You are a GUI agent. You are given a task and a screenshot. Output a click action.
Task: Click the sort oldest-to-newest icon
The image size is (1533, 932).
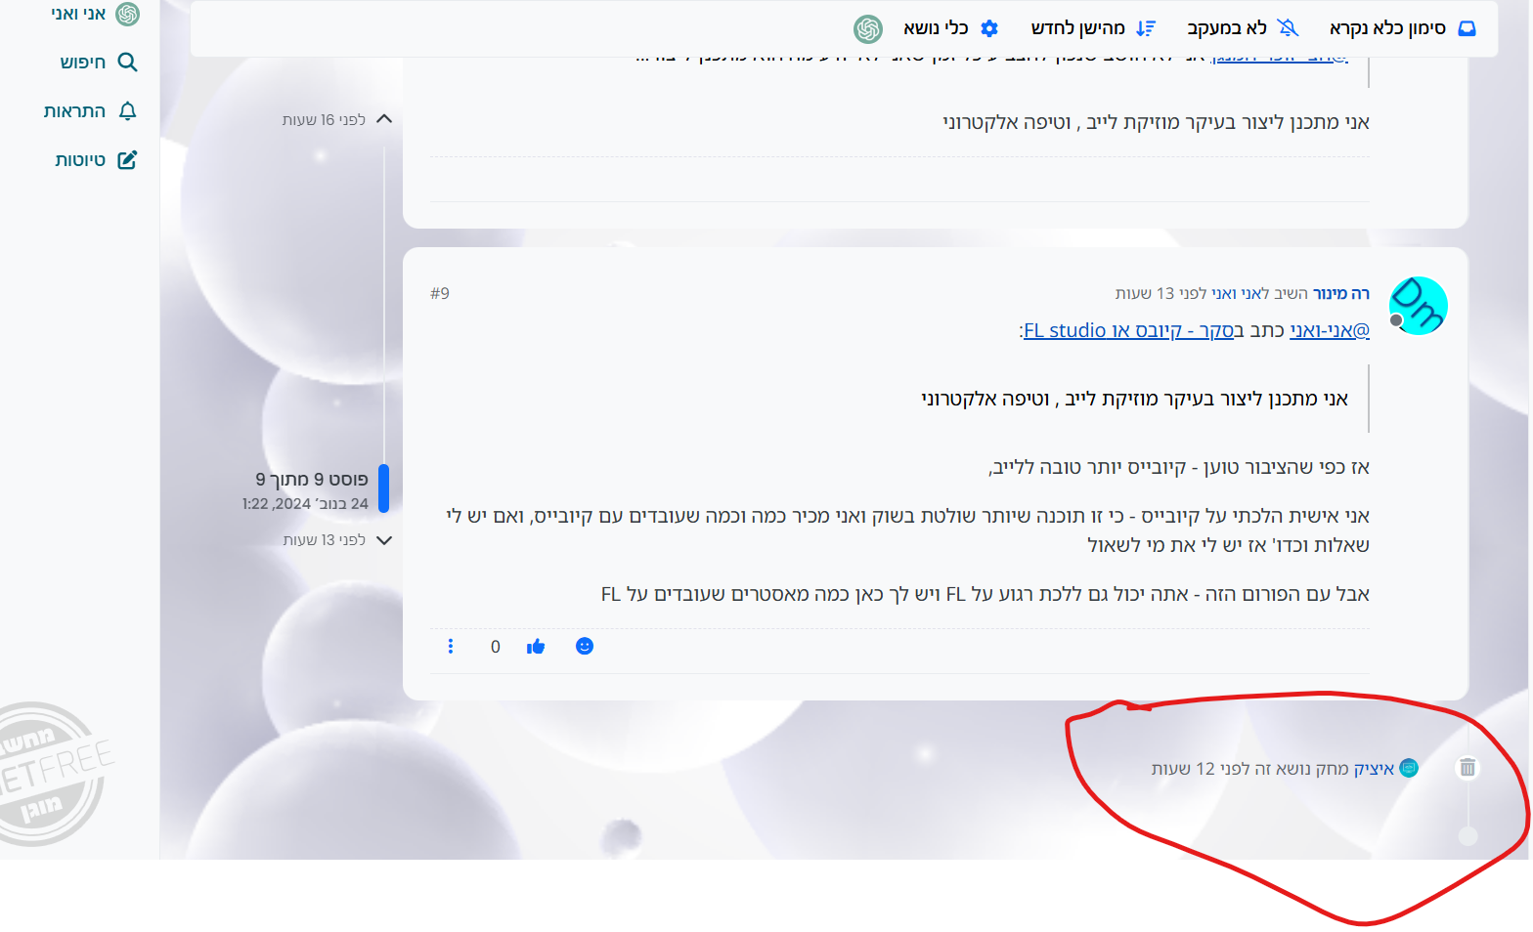(1146, 28)
